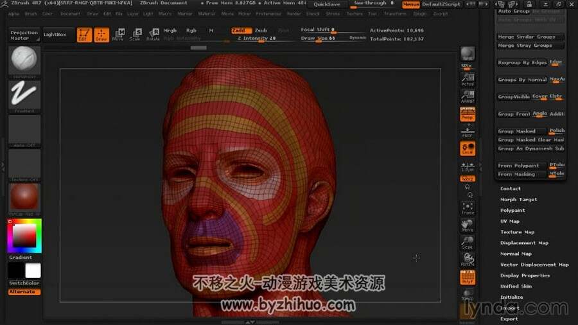
Task: Enable Mrgb paint mode
Action: (170, 31)
